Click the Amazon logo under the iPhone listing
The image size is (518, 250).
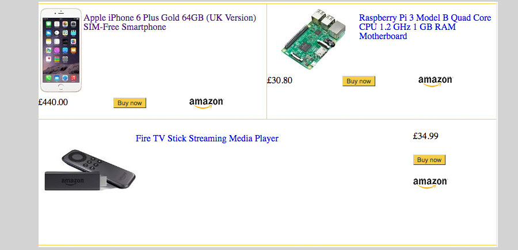pyautogui.click(x=207, y=103)
